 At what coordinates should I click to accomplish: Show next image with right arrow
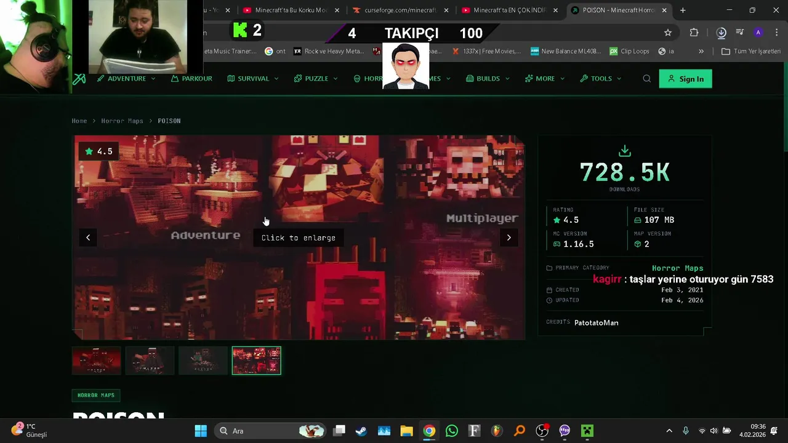pyautogui.click(x=509, y=237)
